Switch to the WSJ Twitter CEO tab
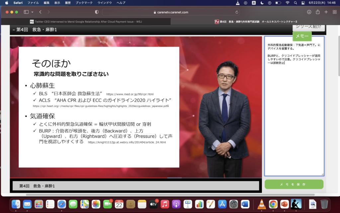 pyautogui.click(x=86, y=22)
